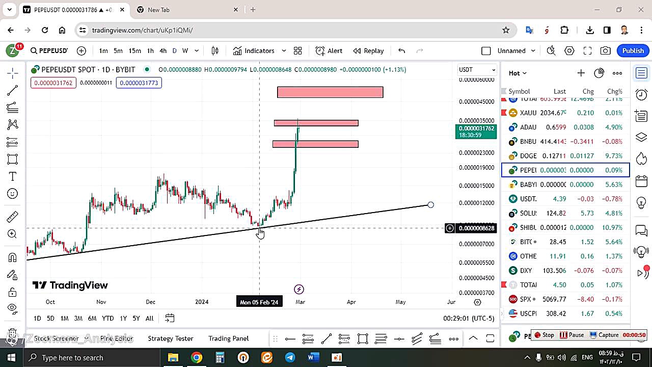Switch to the 4h timeframe
The image size is (652, 367).
tap(163, 50)
